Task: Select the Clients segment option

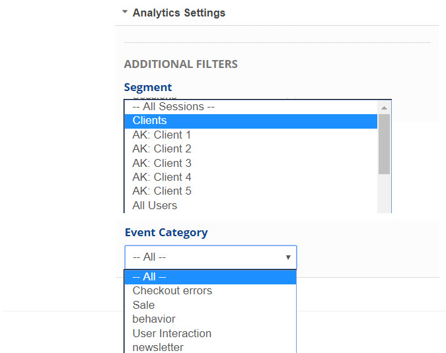Action: coord(149,121)
